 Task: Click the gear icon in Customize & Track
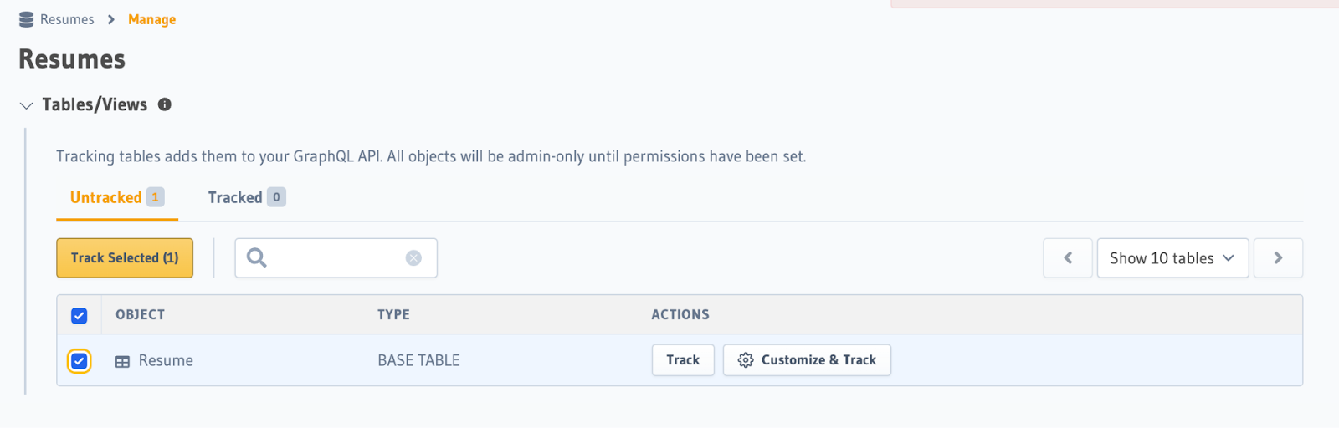(746, 360)
